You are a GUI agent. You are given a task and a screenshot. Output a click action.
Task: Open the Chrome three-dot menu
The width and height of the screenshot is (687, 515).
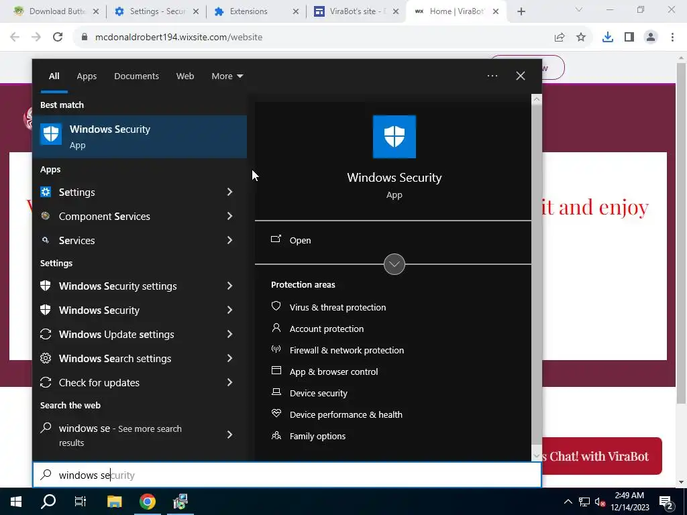coord(672,38)
